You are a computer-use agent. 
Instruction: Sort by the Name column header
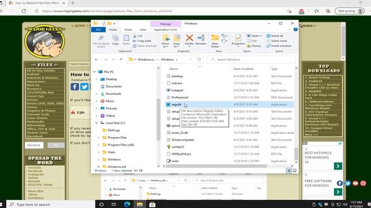pyautogui.click(x=174, y=69)
